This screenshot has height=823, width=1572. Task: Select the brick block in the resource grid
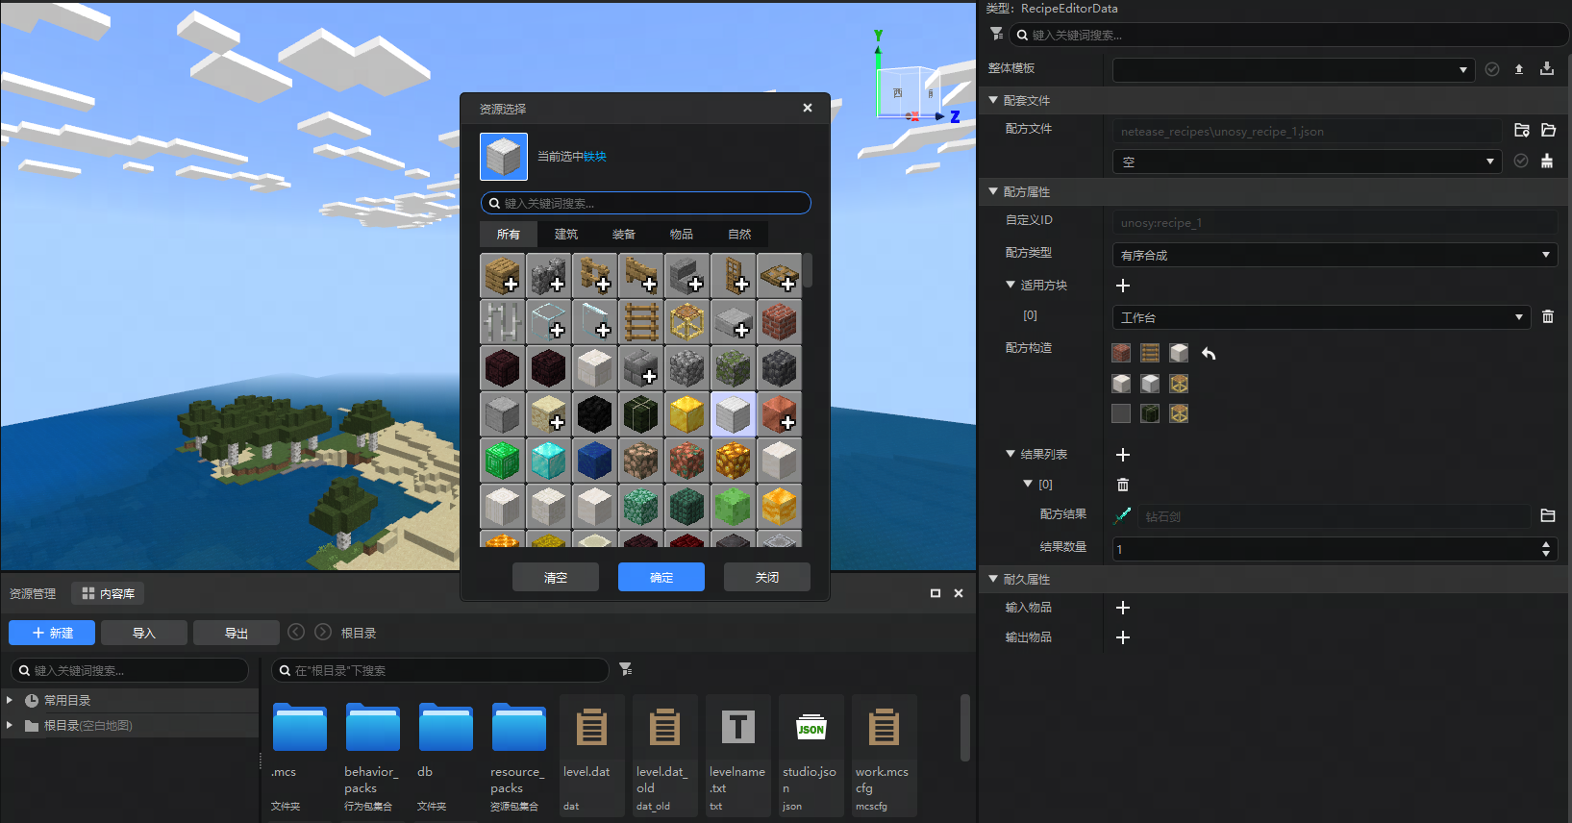[x=779, y=322]
